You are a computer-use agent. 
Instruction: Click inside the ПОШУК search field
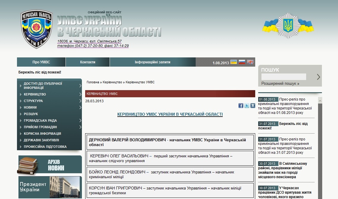[284, 77]
